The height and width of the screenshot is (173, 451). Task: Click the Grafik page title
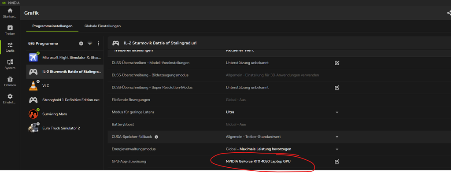(31, 13)
